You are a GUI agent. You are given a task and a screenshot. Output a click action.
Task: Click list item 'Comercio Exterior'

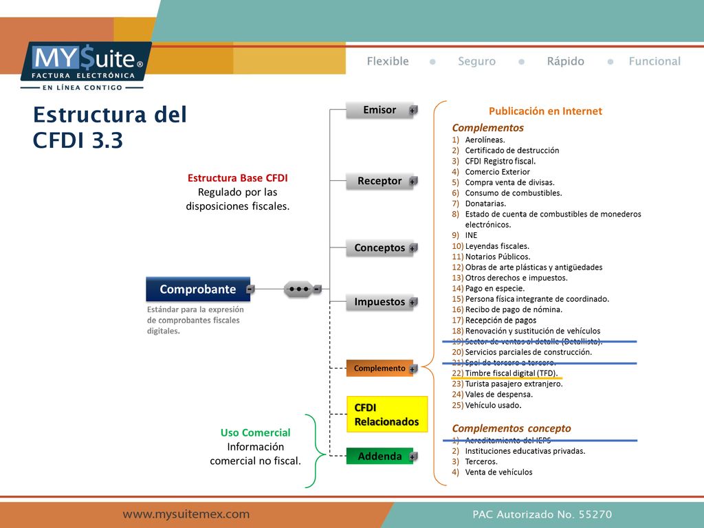[498, 172]
